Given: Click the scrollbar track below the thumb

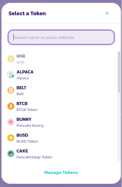Looking at the screenshot, I should point(119,126).
